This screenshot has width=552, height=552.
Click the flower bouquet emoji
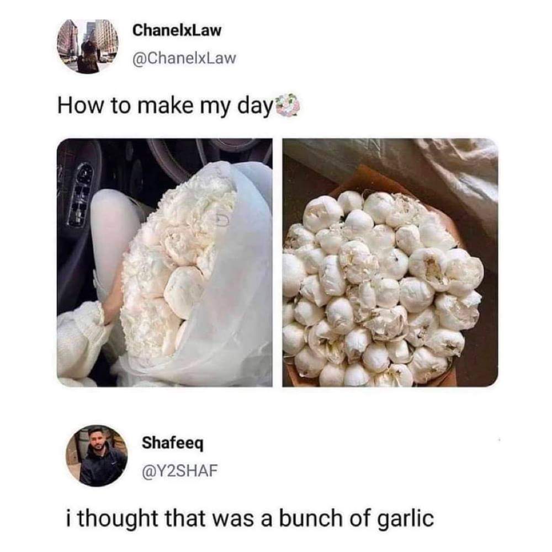point(288,105)
